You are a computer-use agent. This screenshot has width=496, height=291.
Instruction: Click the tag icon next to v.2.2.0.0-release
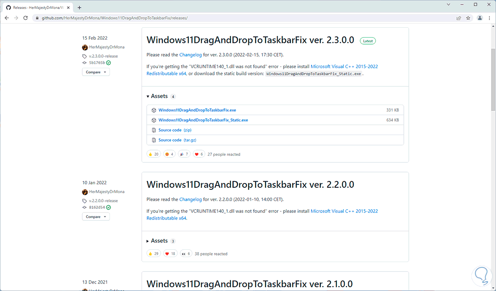(x=85, y=201)
